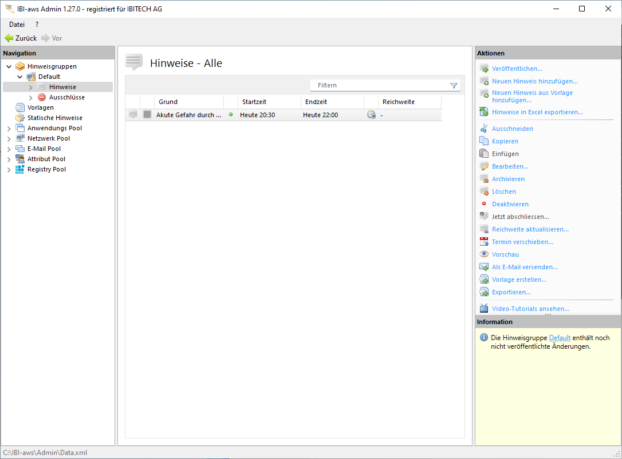This screenshot has height=459, width=622.
Task: Click the filter funnel icon
Action: [x=454, y=86]
